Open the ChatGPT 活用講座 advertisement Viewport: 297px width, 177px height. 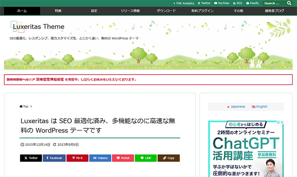point(246,149)
